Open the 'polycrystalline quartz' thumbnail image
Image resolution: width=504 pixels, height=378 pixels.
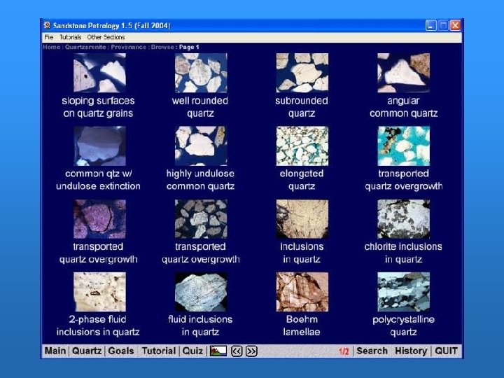pyautogui.click(x=403, y=292)
